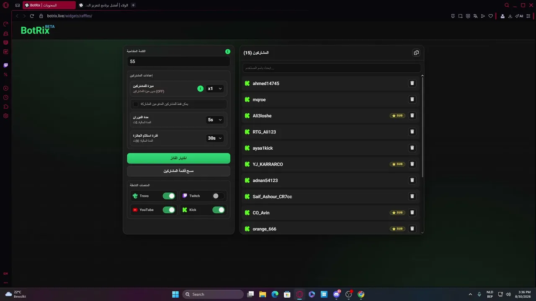The image size is (536, 301).
Task: Disable the Trovo platform toggle
Action: [169, 196]
